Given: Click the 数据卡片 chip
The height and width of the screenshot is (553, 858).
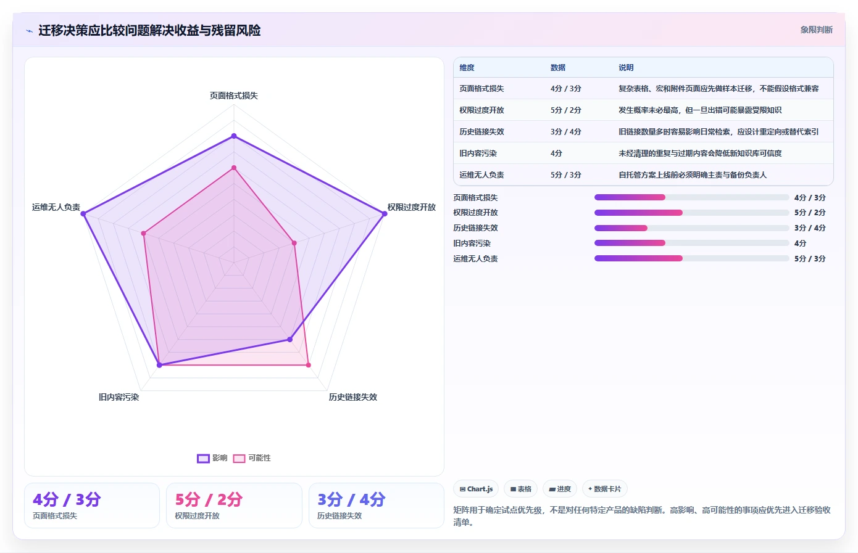Looking at the screenshot, I should click(605, 489).
